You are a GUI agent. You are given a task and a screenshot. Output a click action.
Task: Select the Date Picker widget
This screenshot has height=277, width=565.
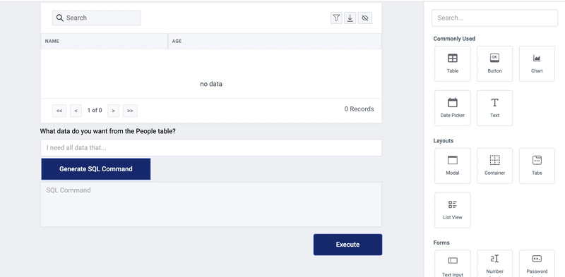[452, 108]
